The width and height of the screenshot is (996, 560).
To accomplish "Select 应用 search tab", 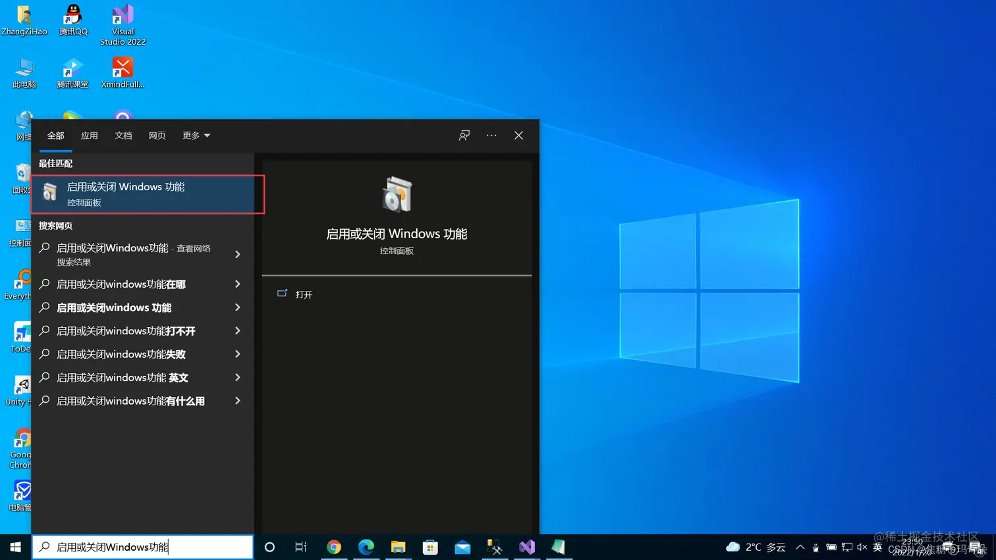I will pos(90,136).
